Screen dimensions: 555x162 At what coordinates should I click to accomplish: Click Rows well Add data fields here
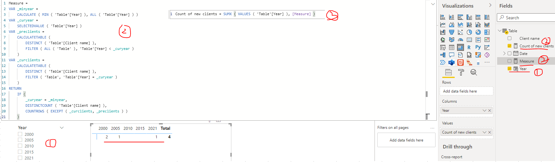coord(466,91)
